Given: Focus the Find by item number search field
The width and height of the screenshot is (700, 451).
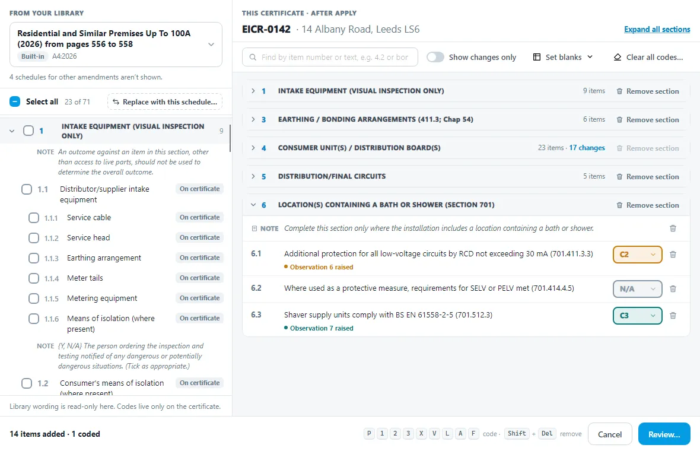Looking at the screenshot, I should (330, 57).
